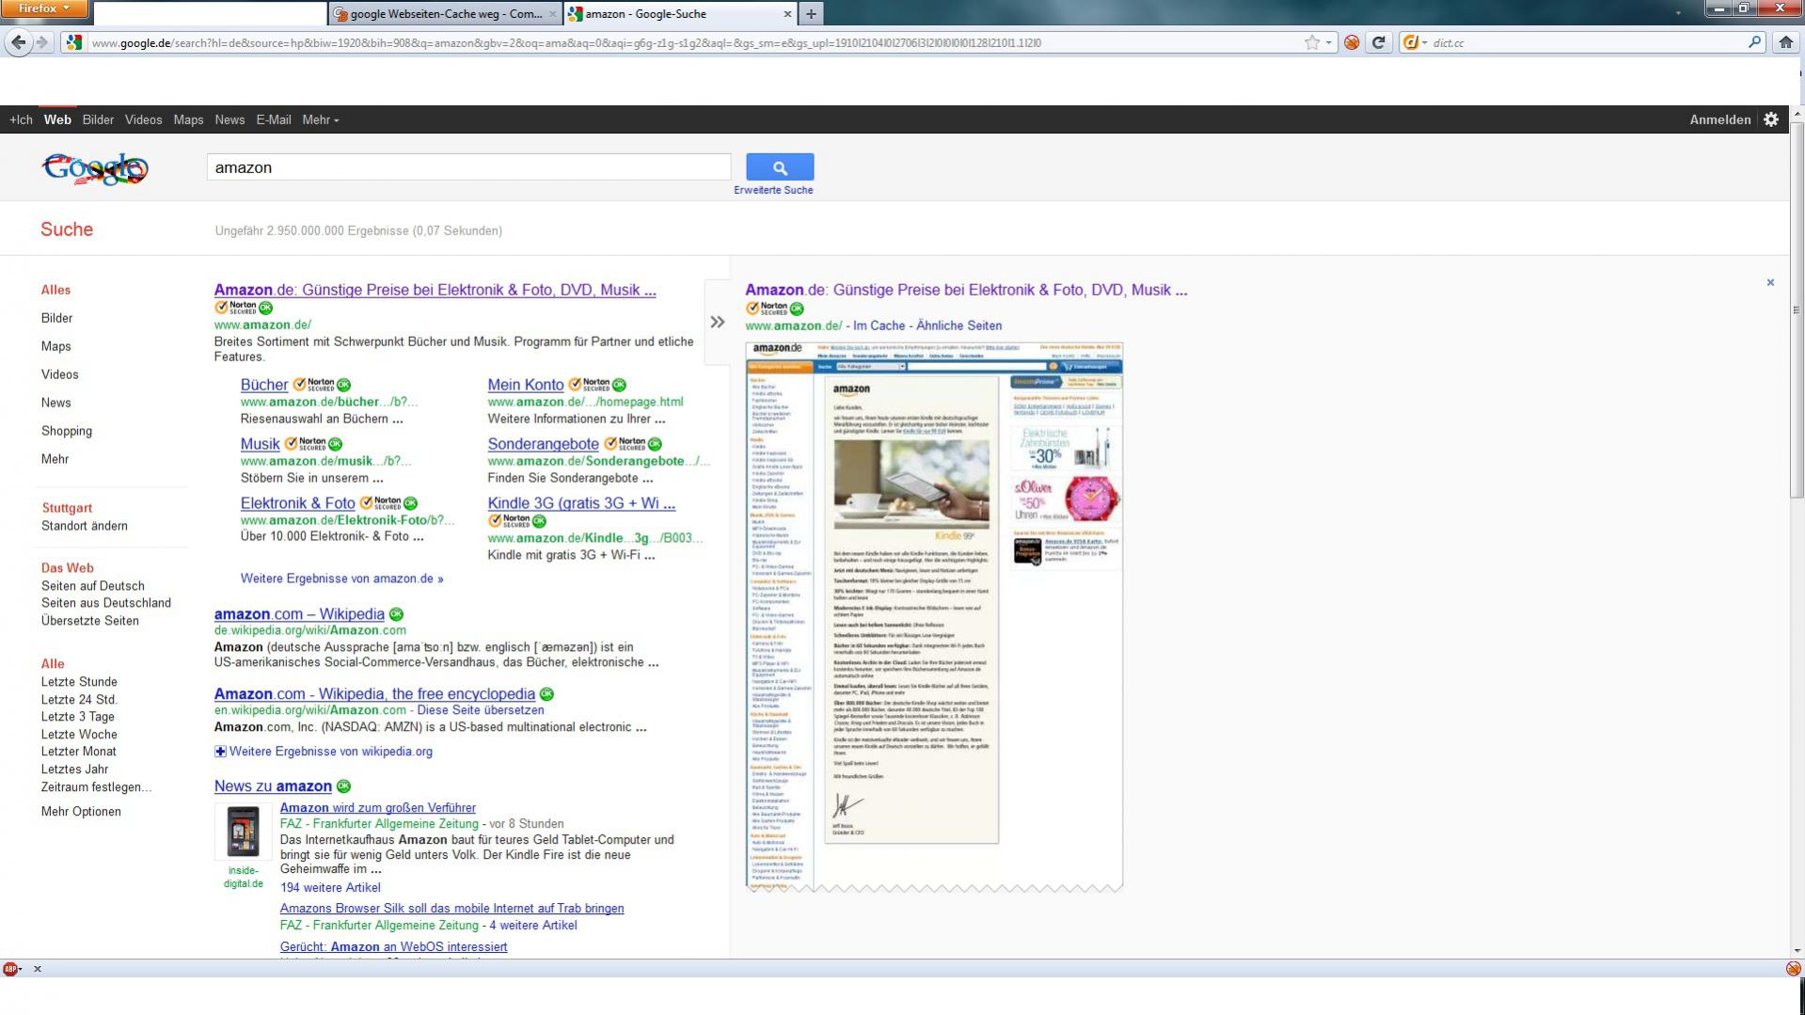
Task: Open the dict.cc search engine selector
Action: pyautogui.click(x=1414, y=42)
